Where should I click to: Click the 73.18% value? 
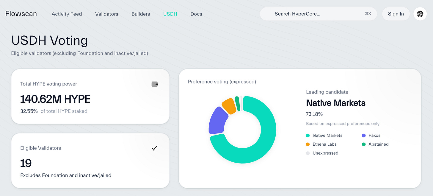pos(314,114)
